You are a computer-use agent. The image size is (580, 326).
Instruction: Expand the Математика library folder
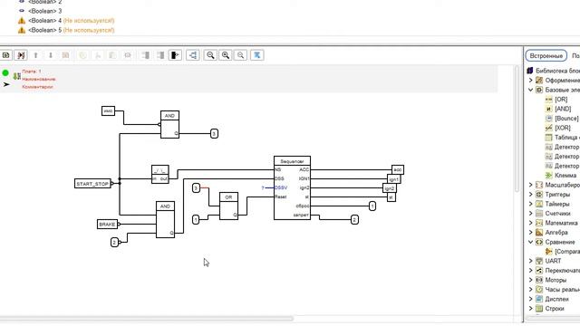(530, 223)
